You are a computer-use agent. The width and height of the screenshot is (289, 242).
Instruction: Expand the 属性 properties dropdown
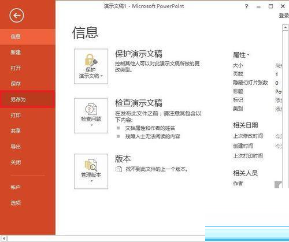241,55
